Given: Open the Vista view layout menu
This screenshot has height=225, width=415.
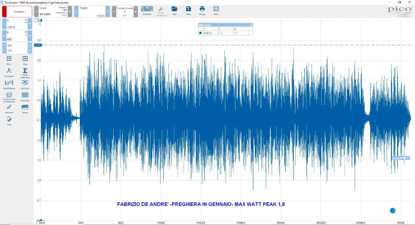Looking at the screenshot, I should pos(25,60).
